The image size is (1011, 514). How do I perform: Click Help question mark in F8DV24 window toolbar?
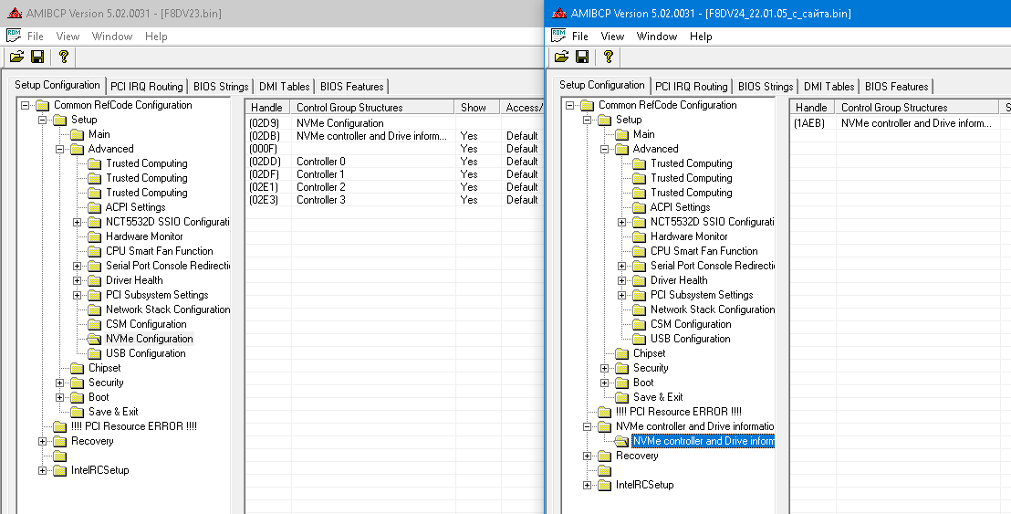click(x=608, y=57)
